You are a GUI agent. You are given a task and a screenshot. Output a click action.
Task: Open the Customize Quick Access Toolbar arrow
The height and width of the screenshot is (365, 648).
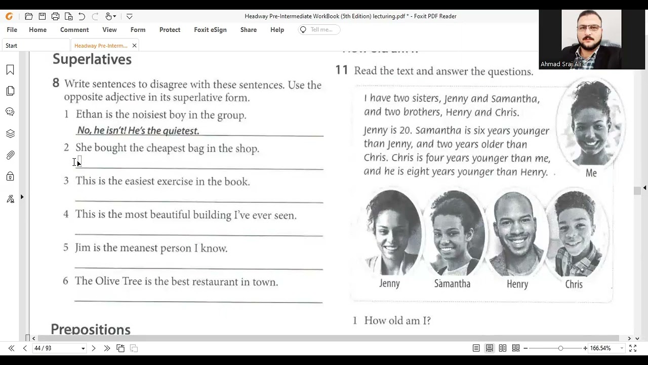tap(130, 16)
